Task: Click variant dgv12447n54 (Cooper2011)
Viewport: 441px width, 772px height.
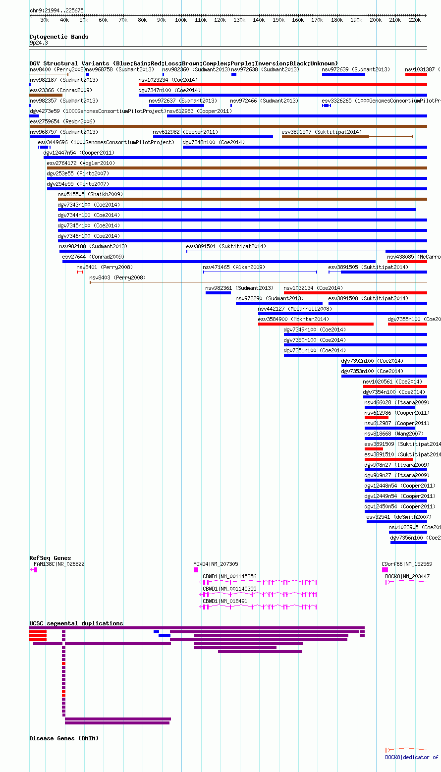Action: tap(79, 153)
